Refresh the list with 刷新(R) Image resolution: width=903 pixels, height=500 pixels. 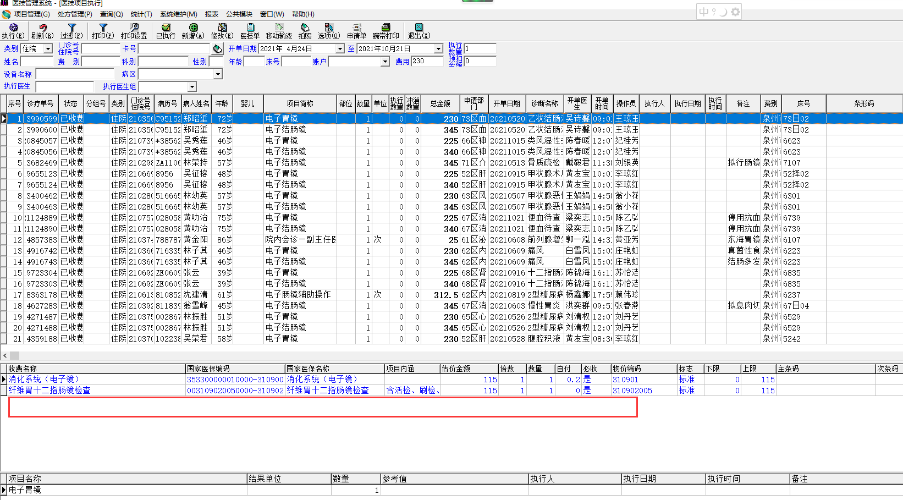pyautogui.click(x=42, y=31)
